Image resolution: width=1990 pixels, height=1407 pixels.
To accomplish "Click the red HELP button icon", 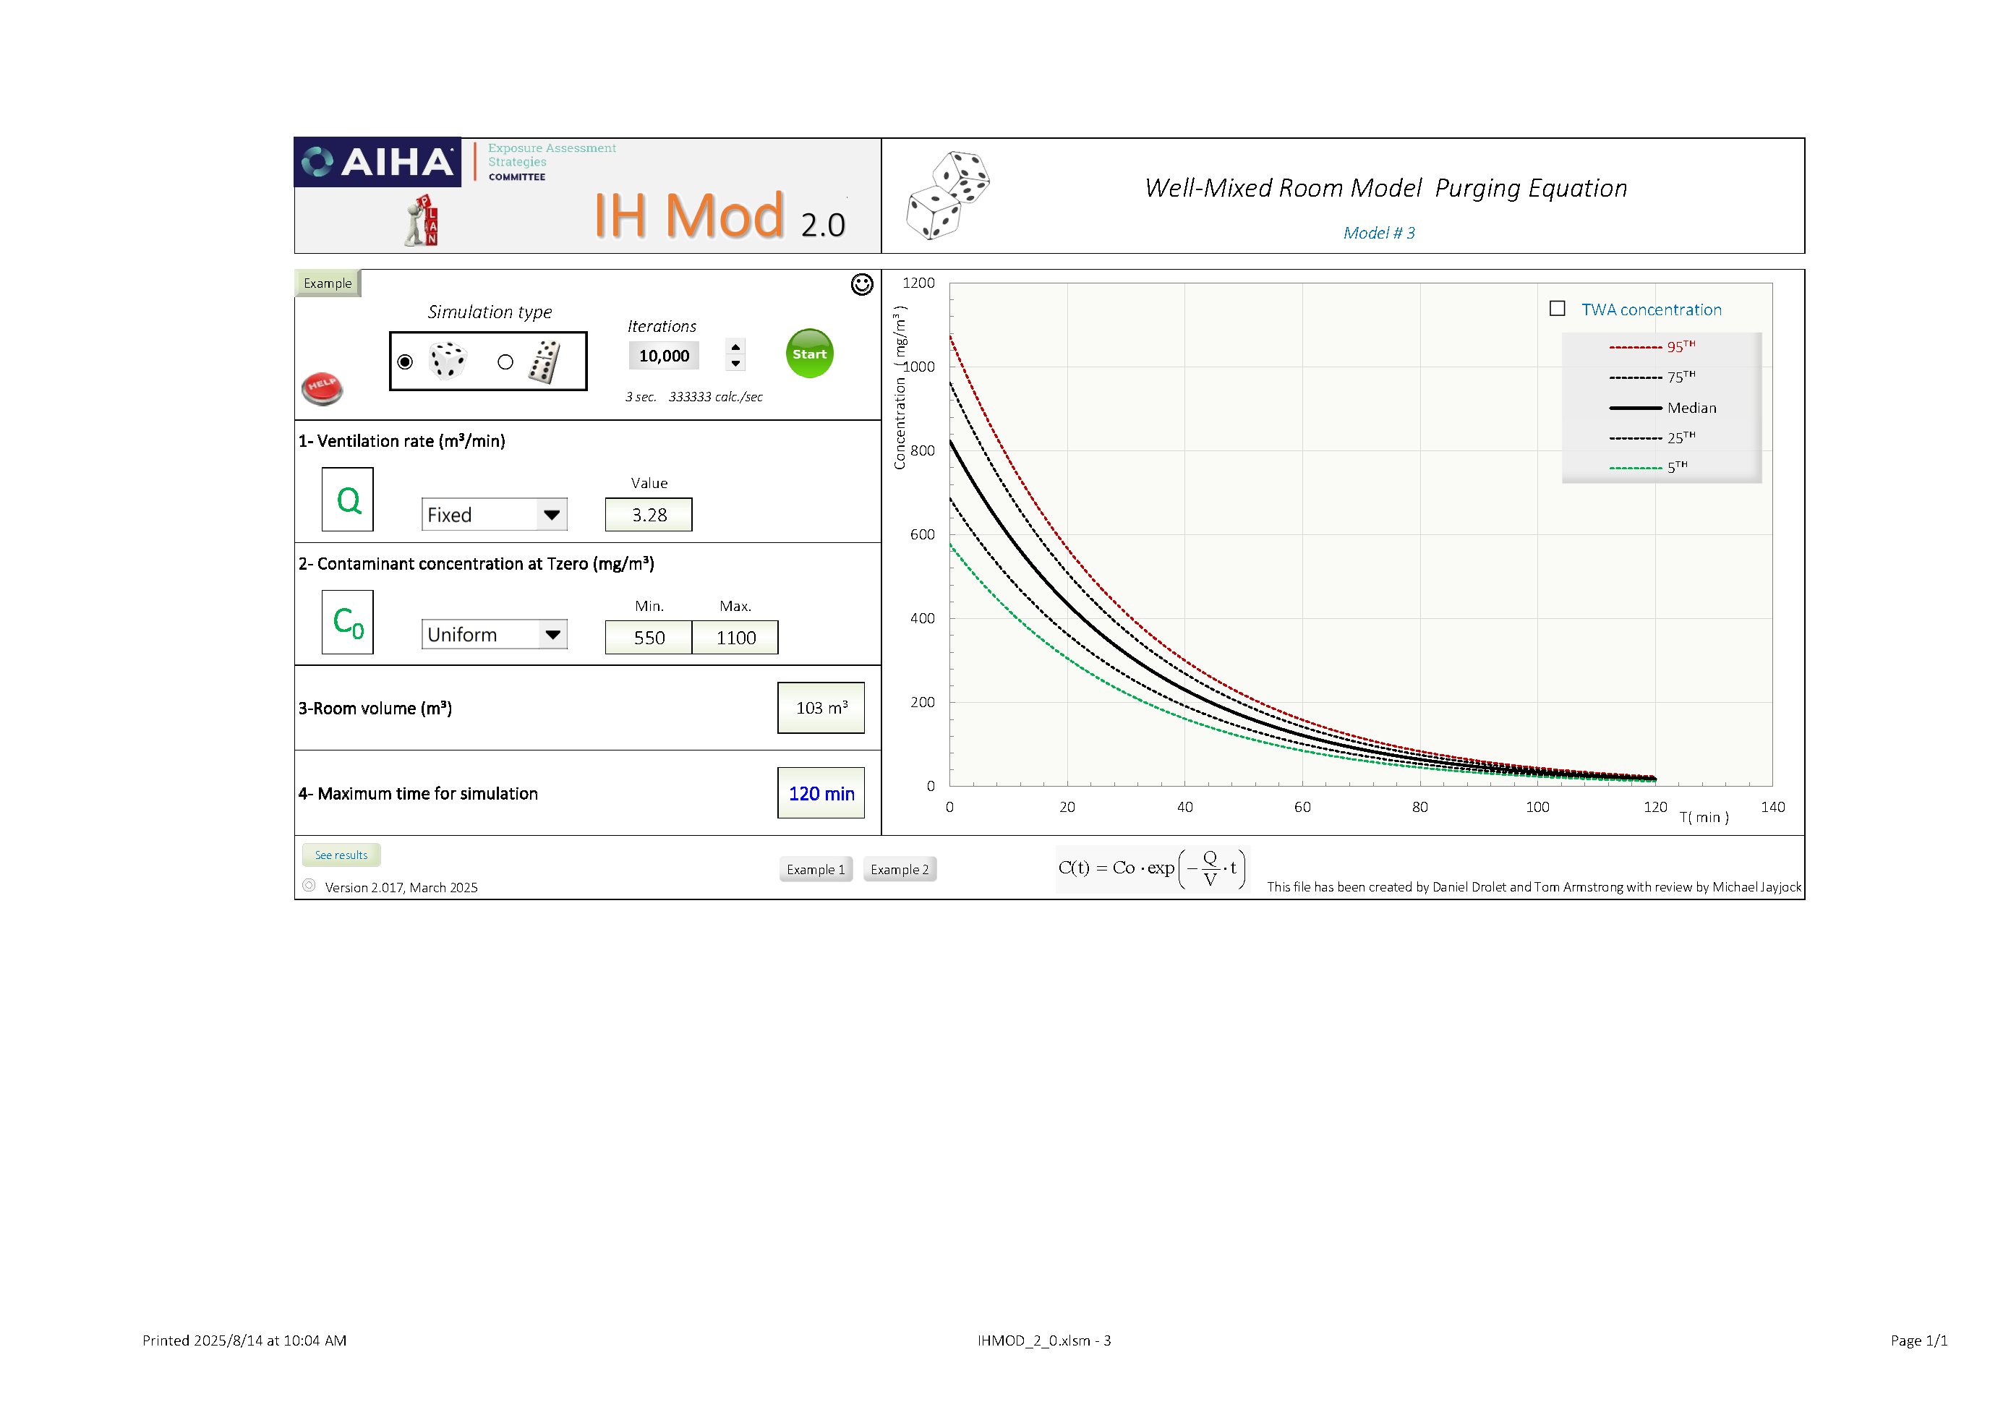I will tap(322, 388).
